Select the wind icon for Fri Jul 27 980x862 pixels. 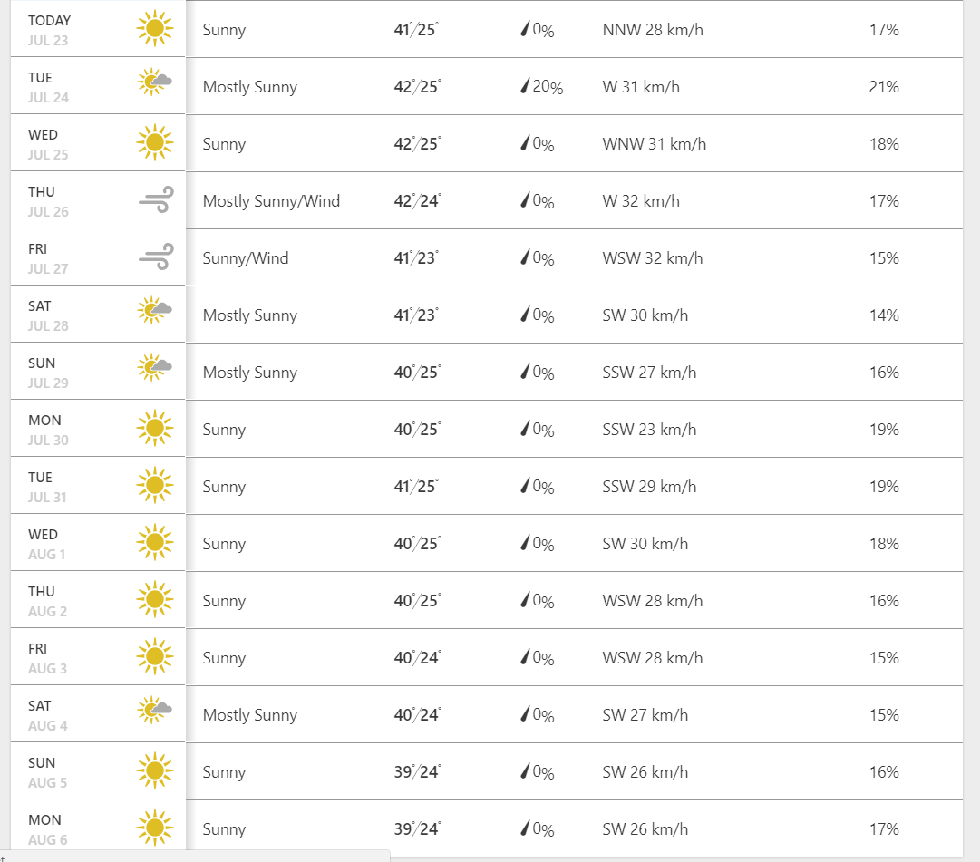click(x=155, y=257)
